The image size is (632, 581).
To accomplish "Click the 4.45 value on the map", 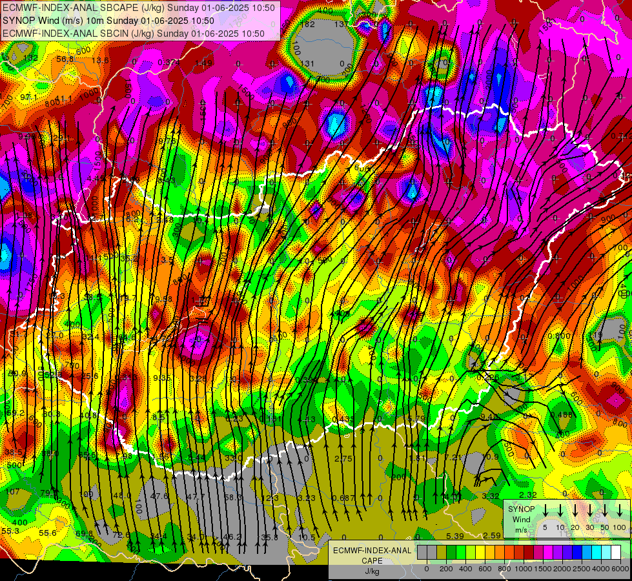I will (96, 178).
